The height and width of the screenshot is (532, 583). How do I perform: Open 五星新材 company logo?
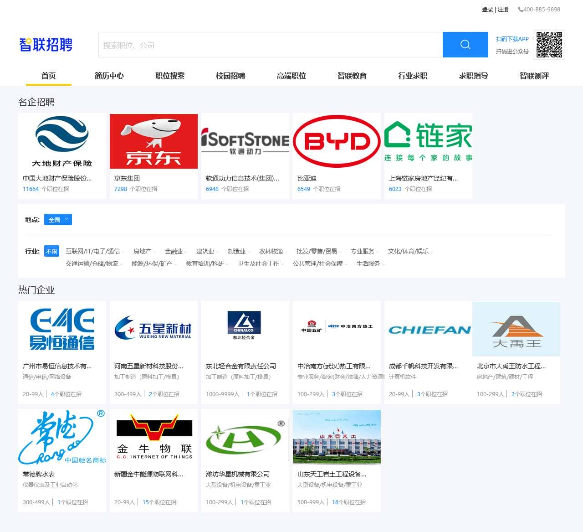[x=153, y=329]
